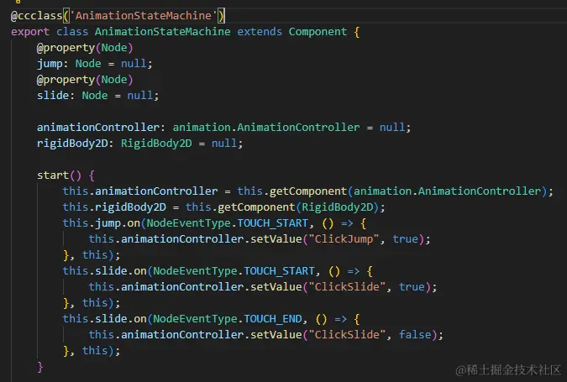Screen dimensions: 567x382
Task: Click the rigidBody2D field name in its declaration
Action: (72, 144)
